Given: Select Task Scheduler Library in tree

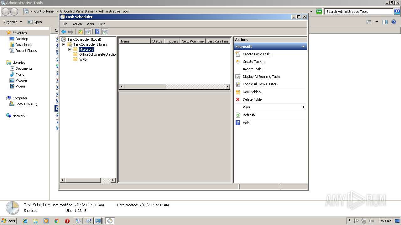Looking at the screenshot, I should (90, 44).
